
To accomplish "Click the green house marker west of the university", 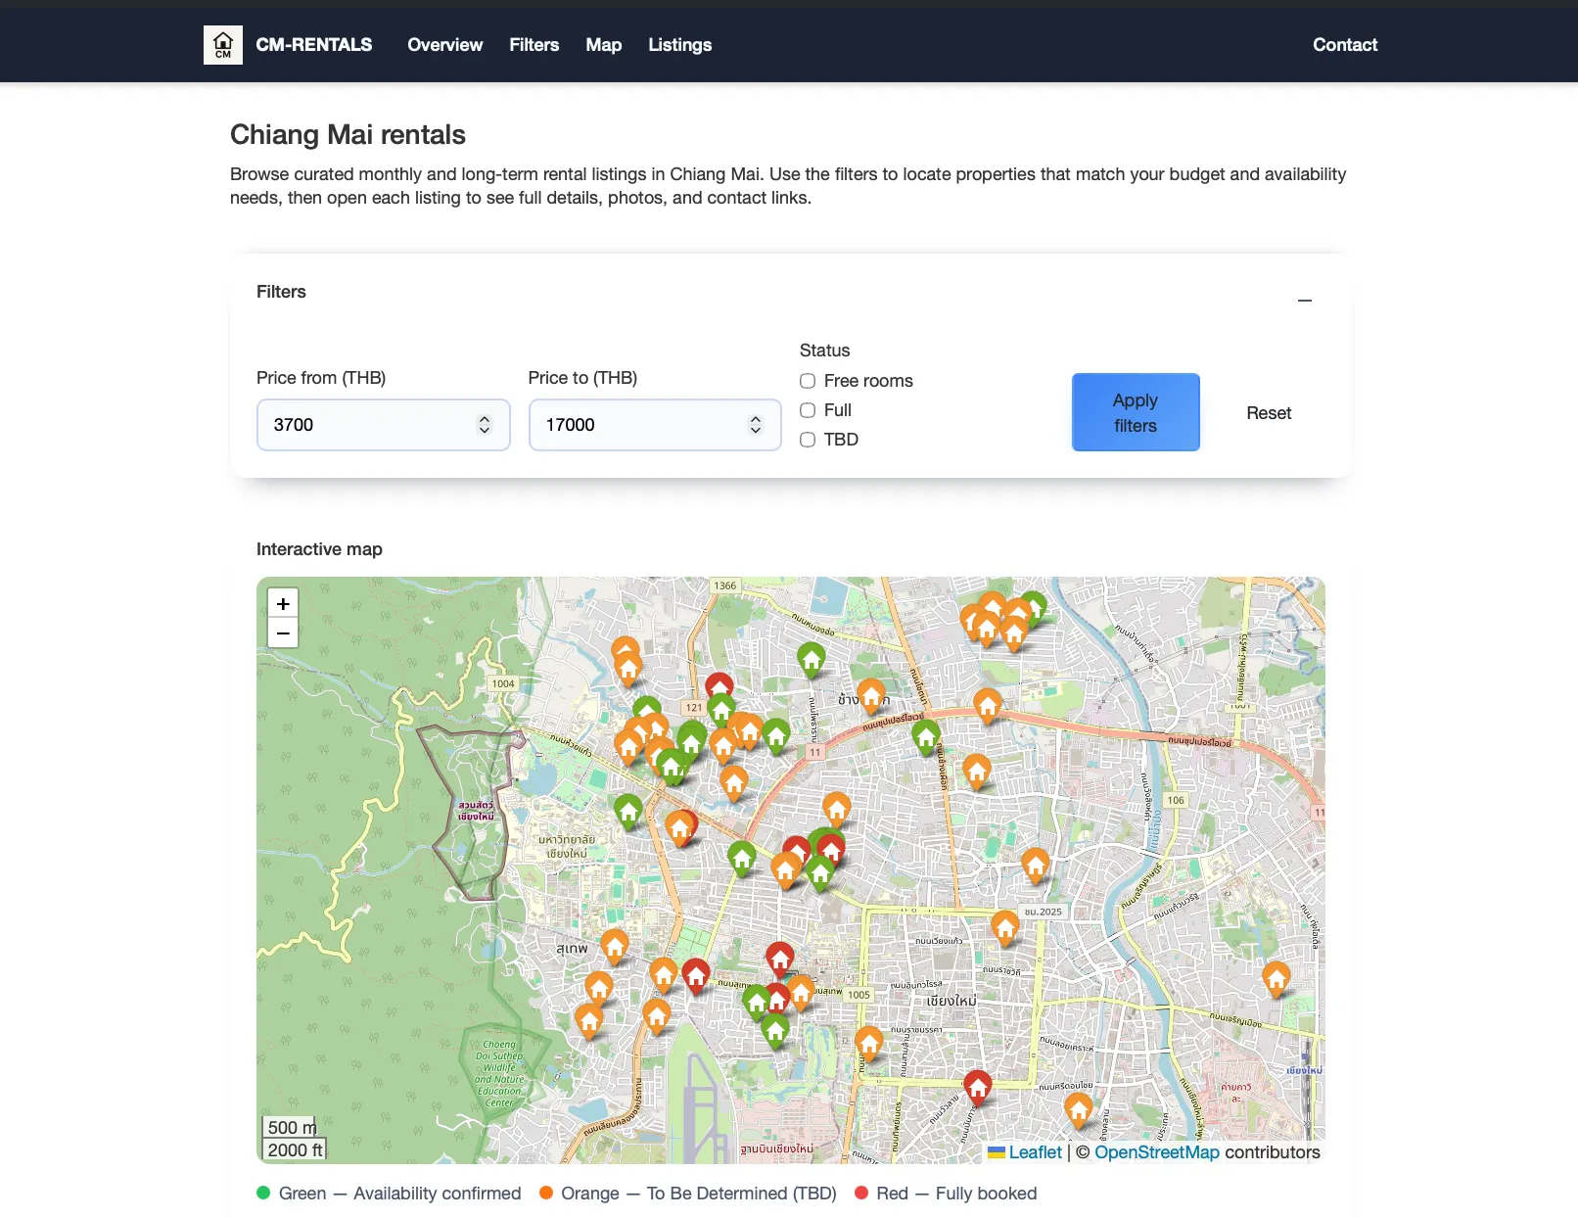I will click(628, 810).
